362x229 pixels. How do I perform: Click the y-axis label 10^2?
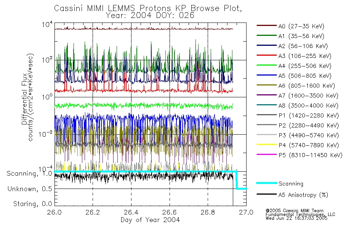(x=47, y=60)
